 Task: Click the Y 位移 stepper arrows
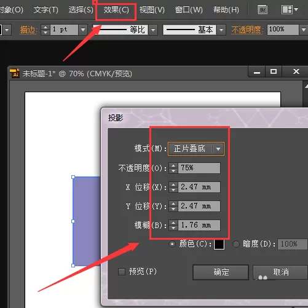[x=173, y=206]
